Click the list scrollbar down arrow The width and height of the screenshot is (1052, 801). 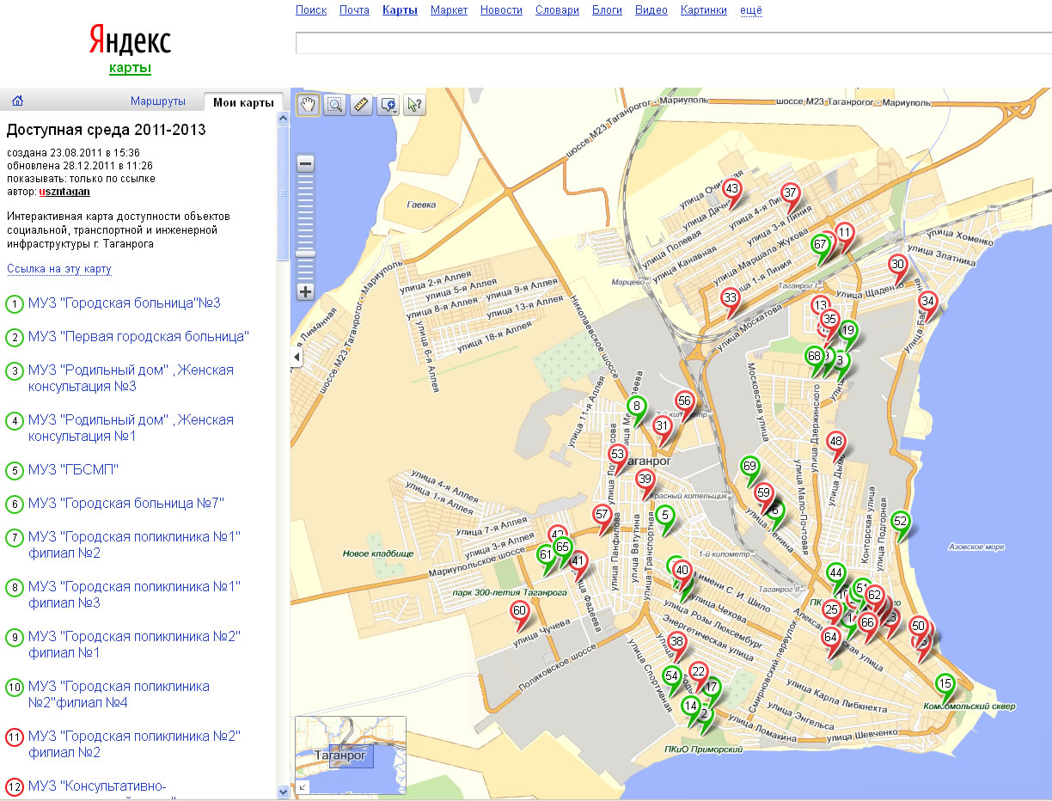[284, 792]
